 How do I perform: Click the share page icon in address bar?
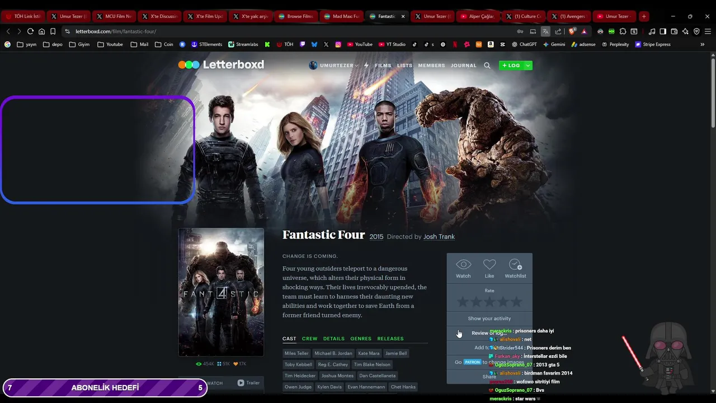pyautogui.click(x=558, y=31)
